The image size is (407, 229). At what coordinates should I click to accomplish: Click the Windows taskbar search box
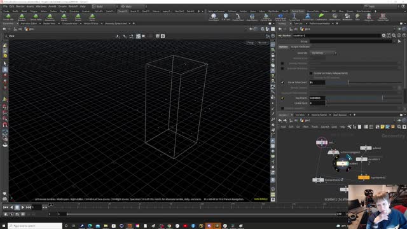coord(35,226)
